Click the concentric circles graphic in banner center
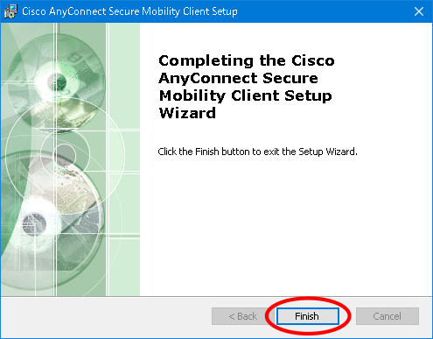 65,153
